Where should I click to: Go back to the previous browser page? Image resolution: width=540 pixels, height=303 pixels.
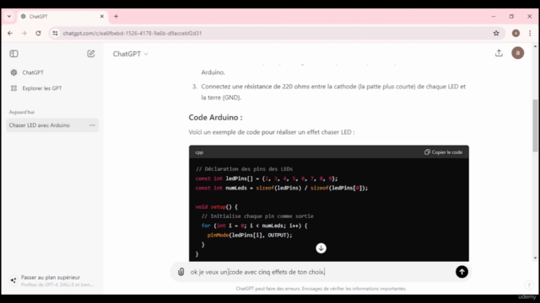click(x=10, y=34)
